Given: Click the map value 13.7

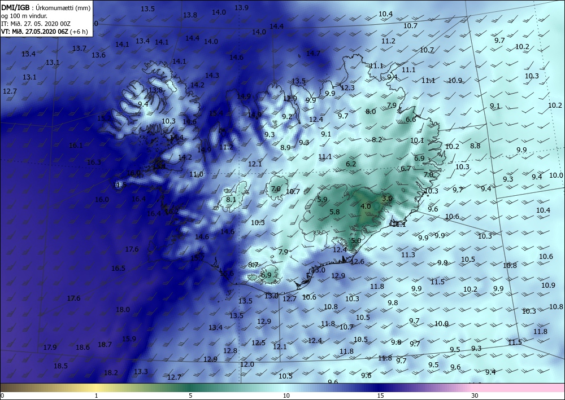Looking at the screenshot, I should (79, 48).
